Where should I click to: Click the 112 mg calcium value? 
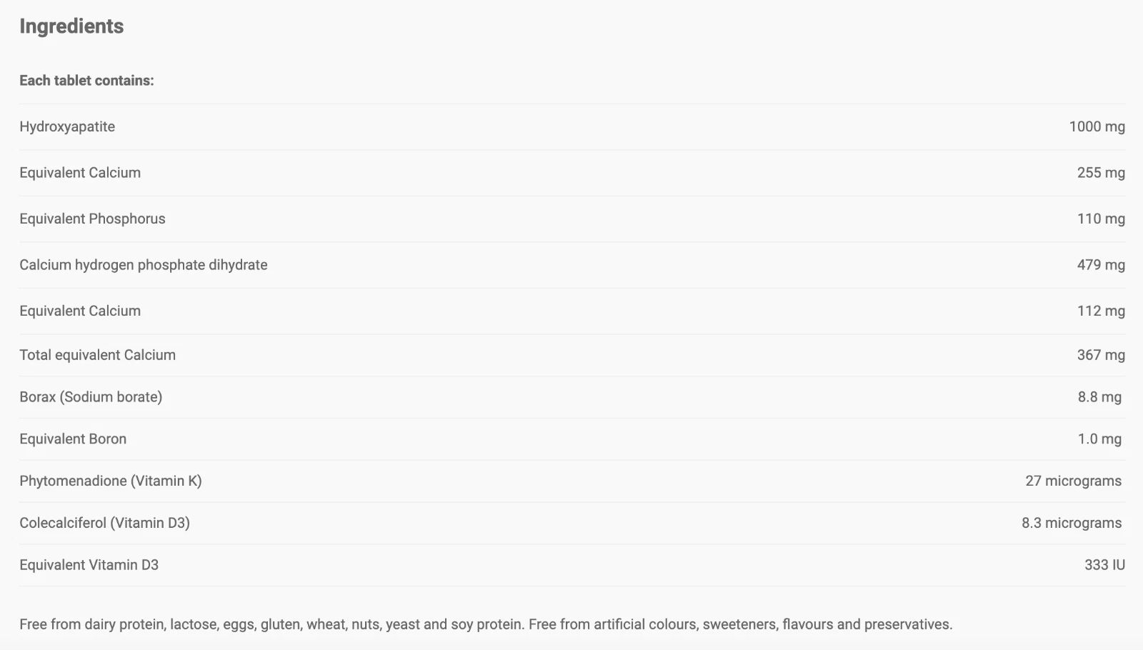point(1101,311)
